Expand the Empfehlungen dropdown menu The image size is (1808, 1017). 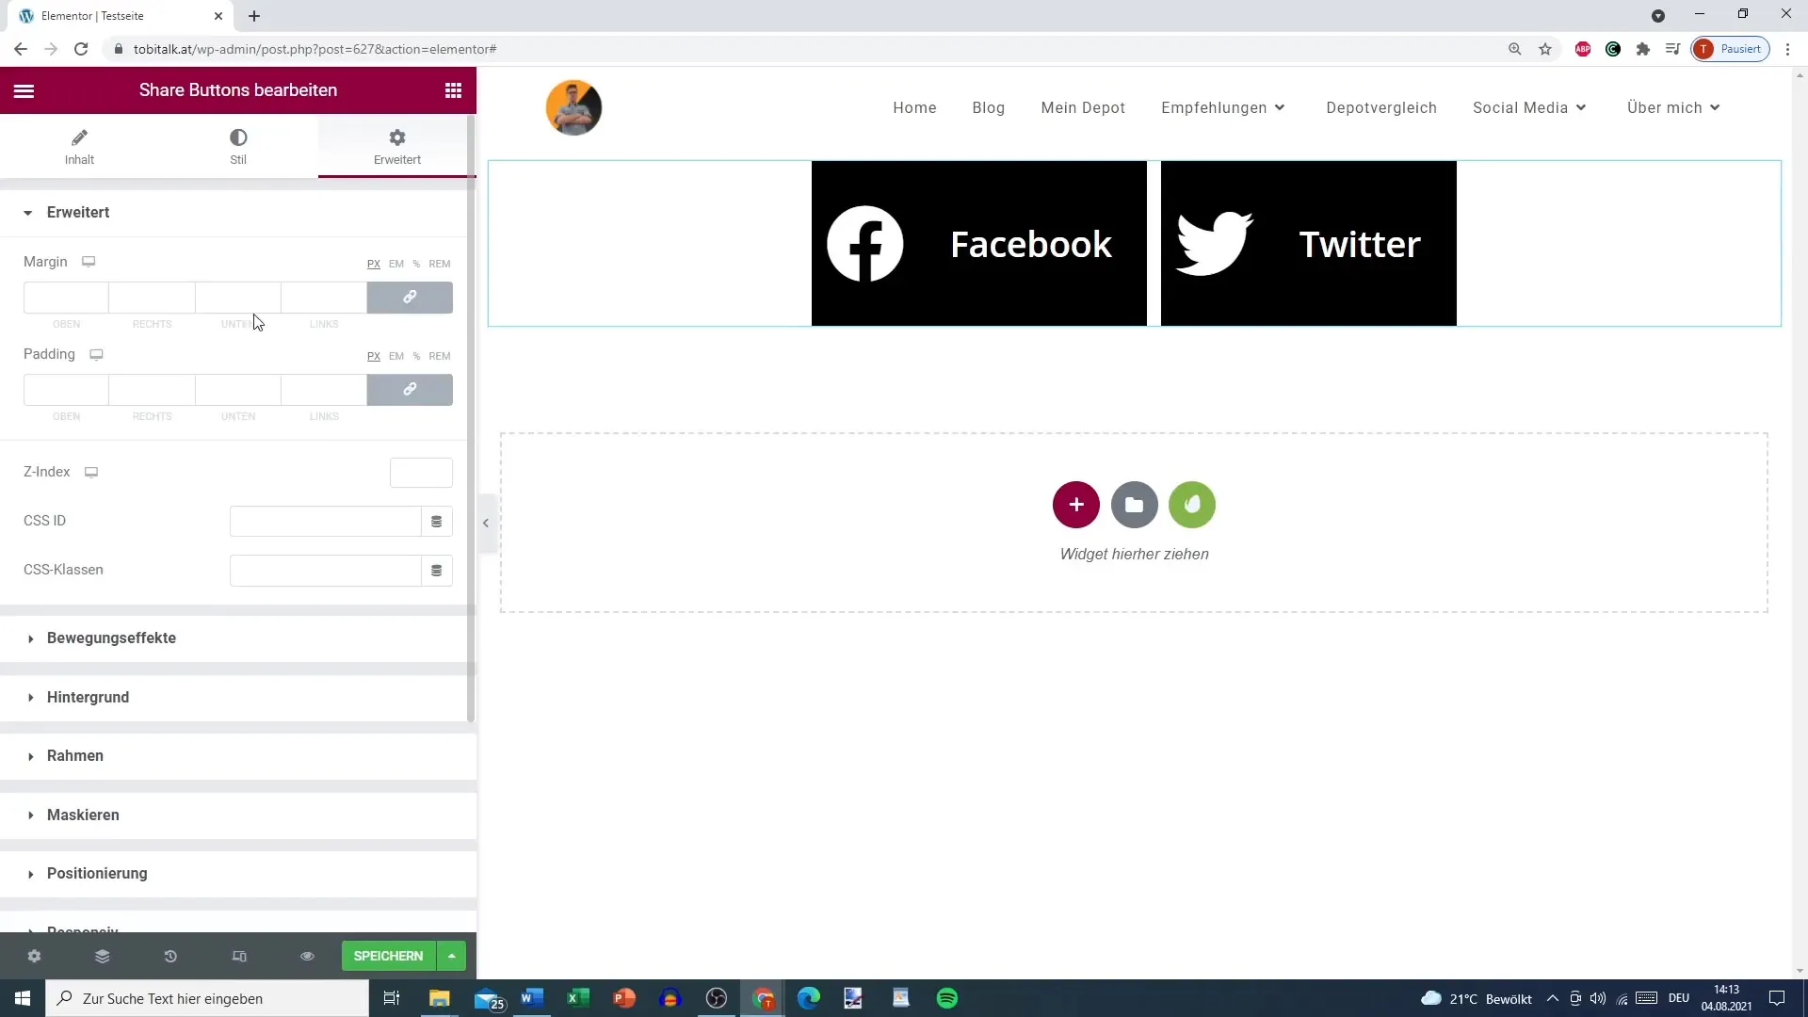tap(1223, 108)
